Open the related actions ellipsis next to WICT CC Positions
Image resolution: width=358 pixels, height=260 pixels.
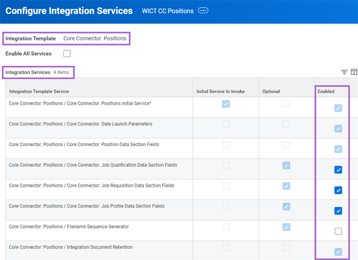203,10
